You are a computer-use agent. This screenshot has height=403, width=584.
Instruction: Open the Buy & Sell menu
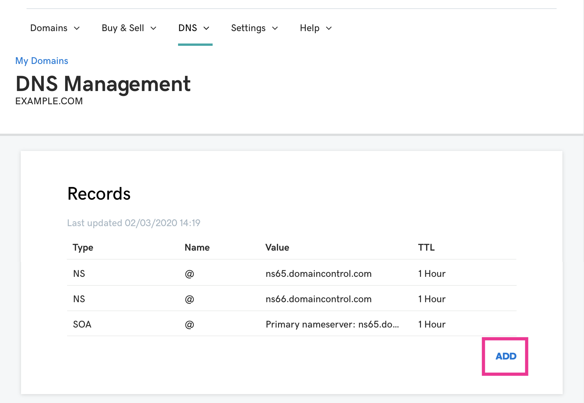click(x=129, y=28)
